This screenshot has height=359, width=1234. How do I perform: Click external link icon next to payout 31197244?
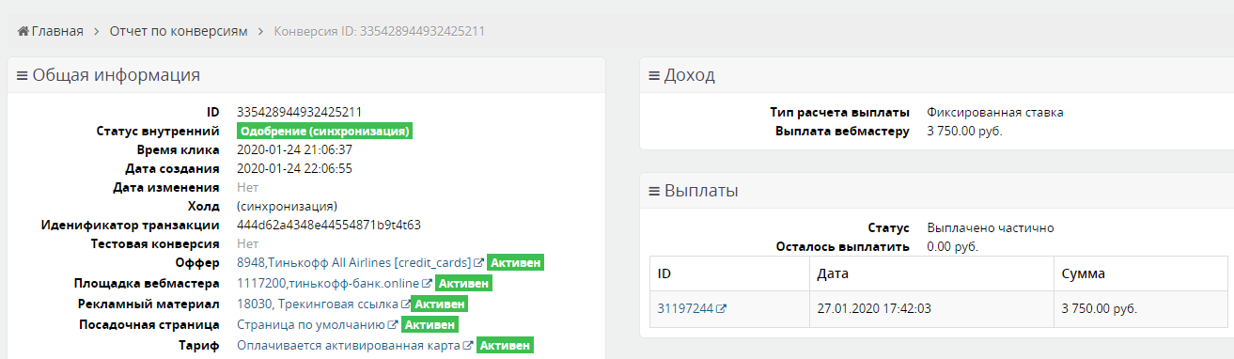(x=722, y=308)
